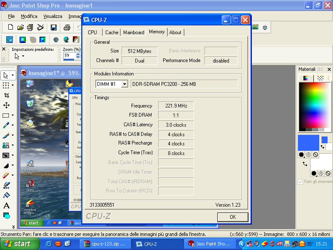Open the Impostazioni predefinite presets dropdown
The image size is (333, 250).
pyautogui.click(x=23, y=56)
